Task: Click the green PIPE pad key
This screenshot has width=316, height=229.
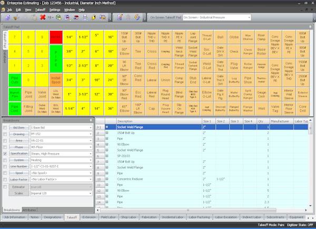Action: [56, 59]
